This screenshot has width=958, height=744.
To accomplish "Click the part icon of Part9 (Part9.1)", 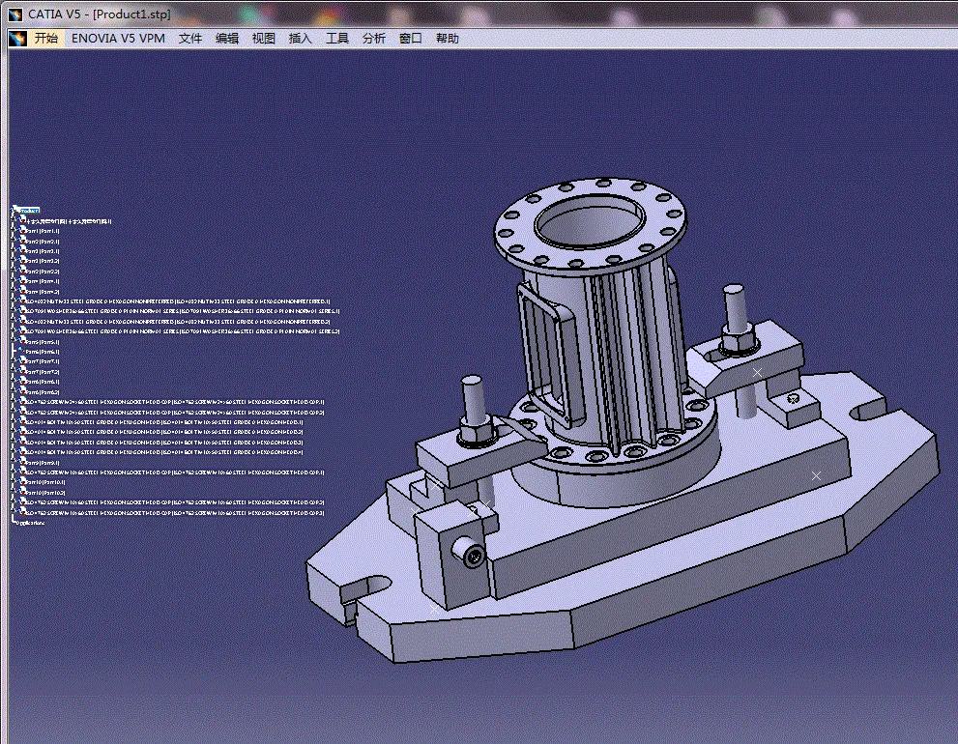I will click(22, 461).
